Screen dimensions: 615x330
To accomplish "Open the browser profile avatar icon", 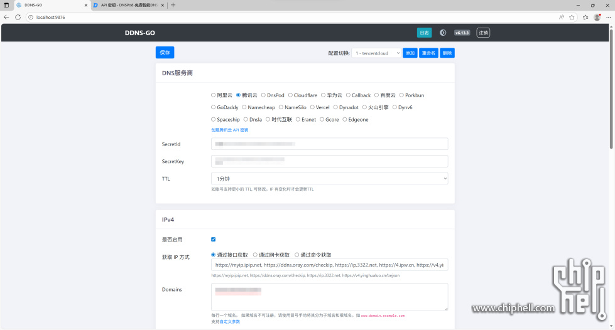I will pos(597,17).
